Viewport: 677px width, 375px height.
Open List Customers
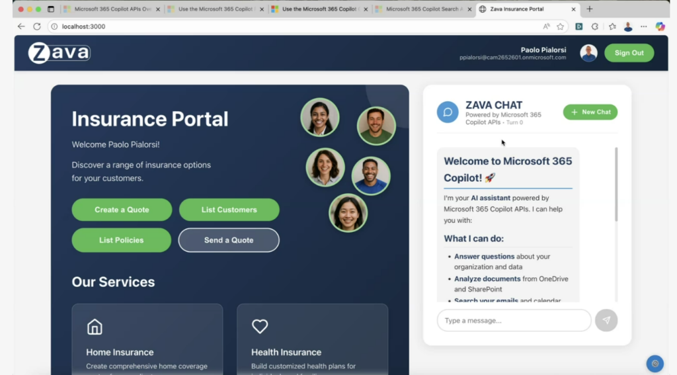click(229, 210)
